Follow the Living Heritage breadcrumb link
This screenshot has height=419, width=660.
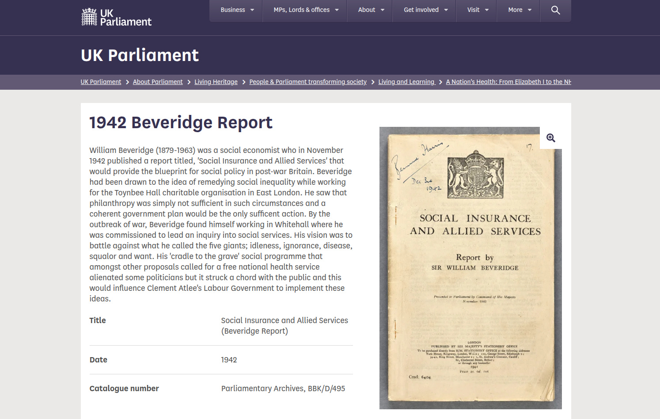click(216, 82)
